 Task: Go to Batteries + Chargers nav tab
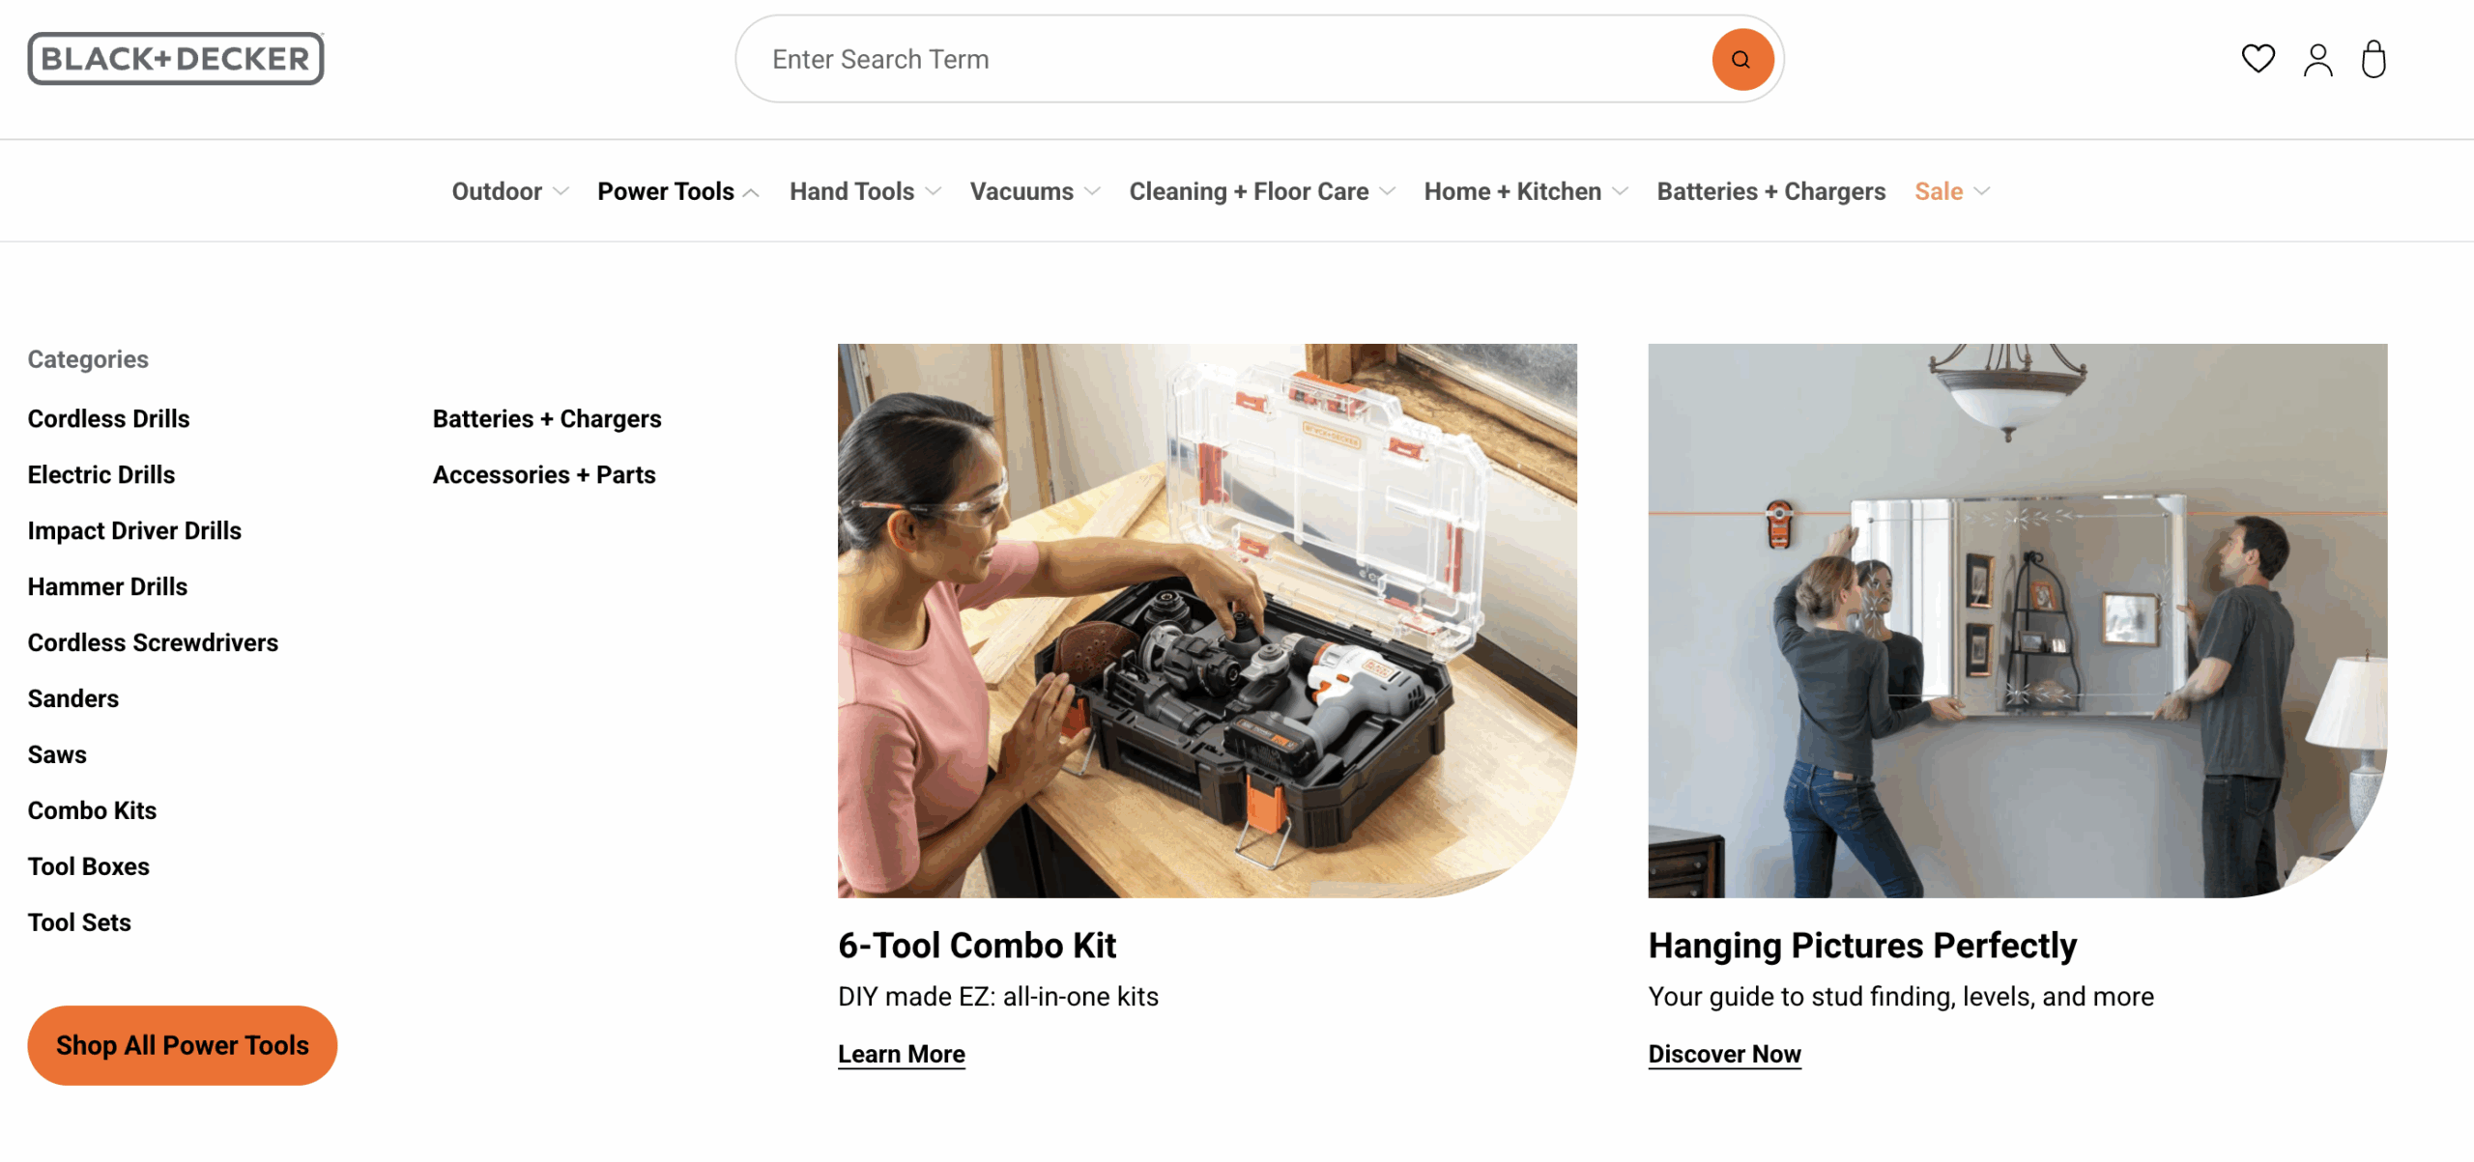(1770, 192)
